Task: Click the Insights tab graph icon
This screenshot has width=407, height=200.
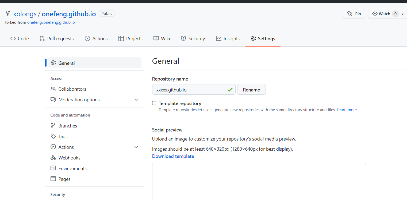Action: point(219,39)
